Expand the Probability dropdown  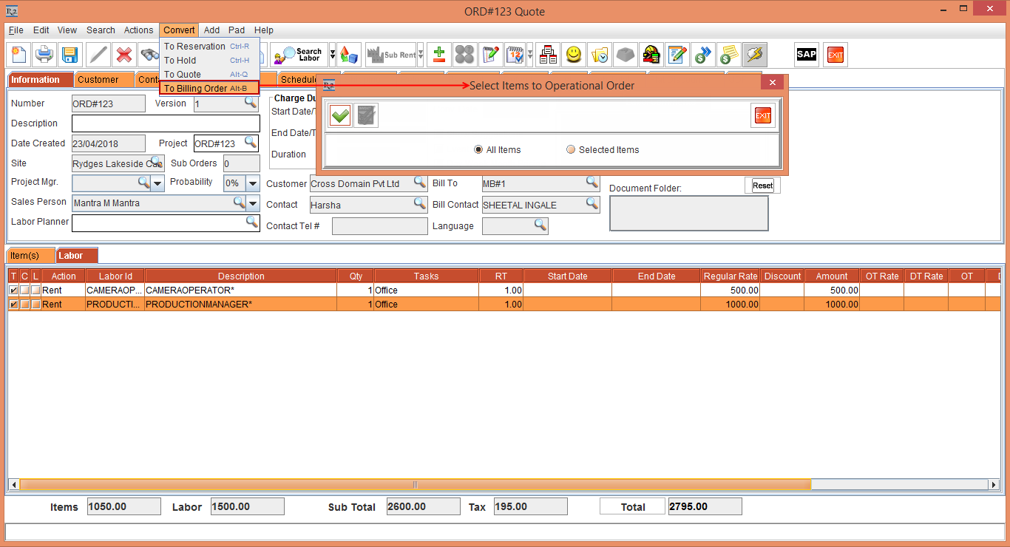(x=253, y=183)
